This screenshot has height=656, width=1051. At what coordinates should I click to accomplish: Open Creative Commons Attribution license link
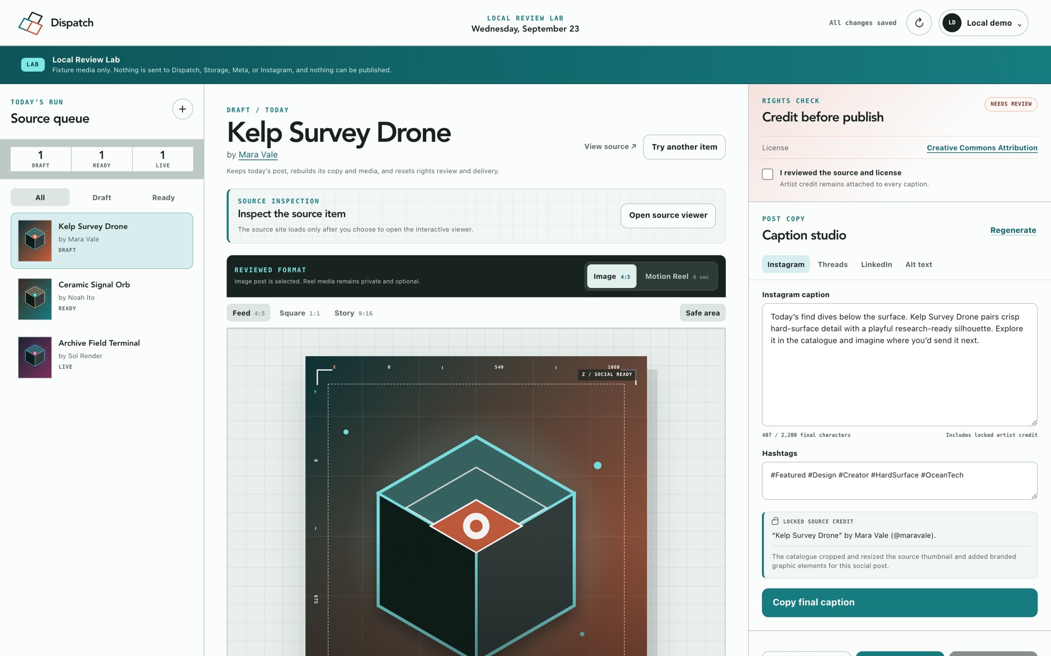(x=982, y=148)
